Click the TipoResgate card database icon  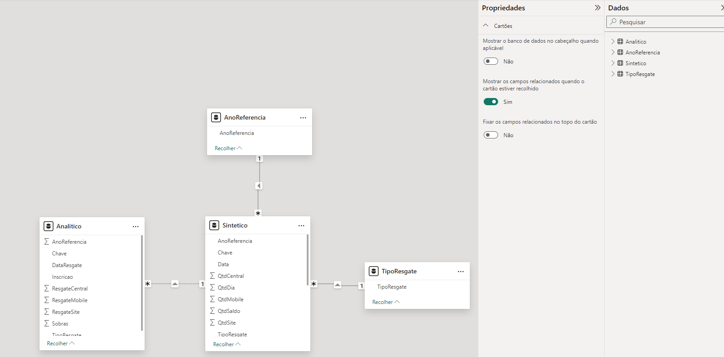tap(374, 271)
